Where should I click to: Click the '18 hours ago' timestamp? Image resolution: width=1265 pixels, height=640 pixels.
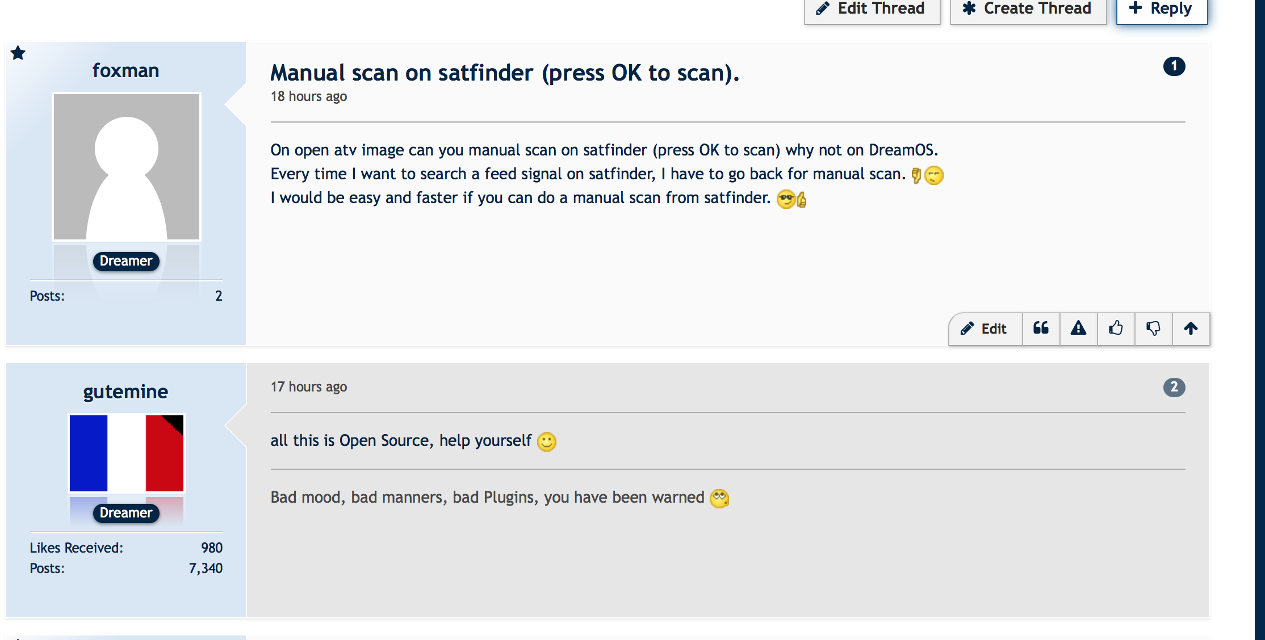(x=308, y=96)
